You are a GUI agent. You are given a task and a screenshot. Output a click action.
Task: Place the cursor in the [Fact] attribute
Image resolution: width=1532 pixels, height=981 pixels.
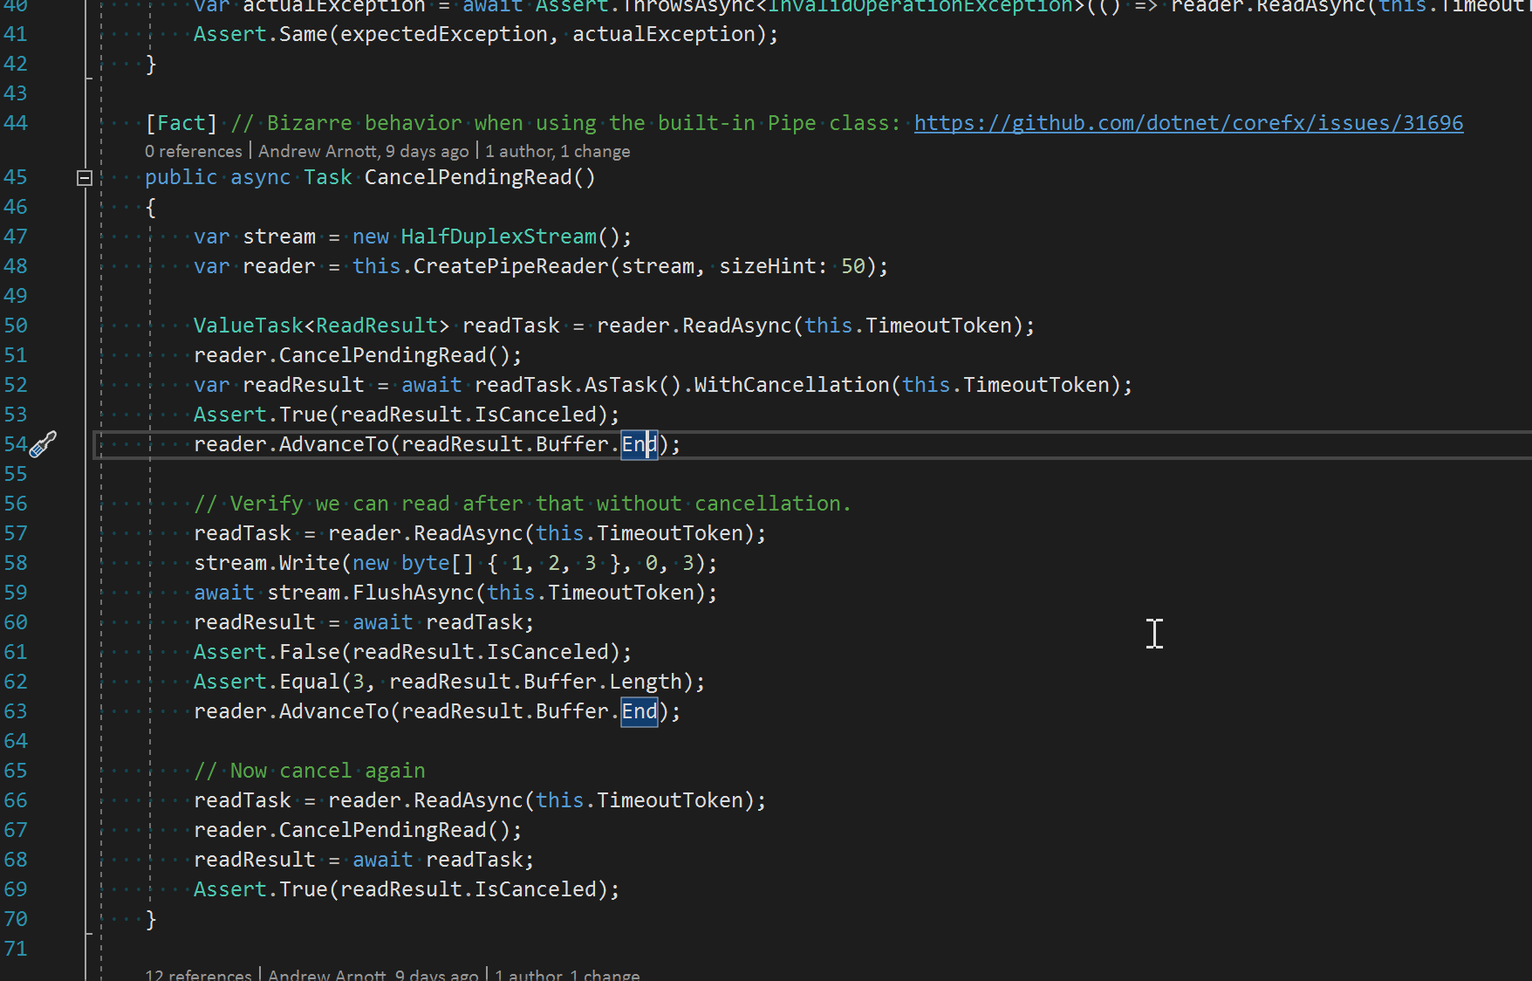181,123
